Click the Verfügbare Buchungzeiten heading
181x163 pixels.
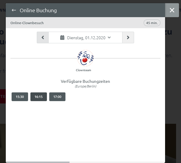pyautogui.click(x=85, y=81)
